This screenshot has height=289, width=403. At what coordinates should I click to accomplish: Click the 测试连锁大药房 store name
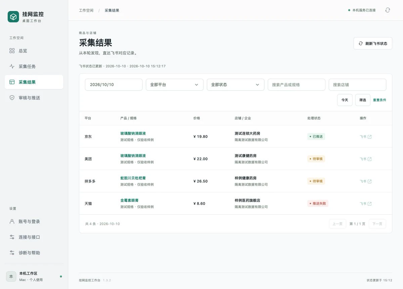[248, 133]
